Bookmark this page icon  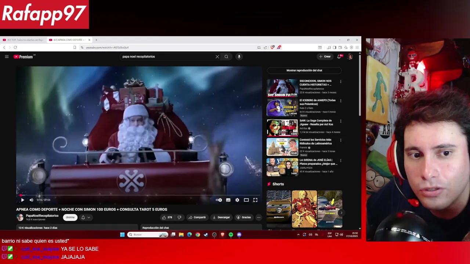pyautogui.click(x=75, y=47)
